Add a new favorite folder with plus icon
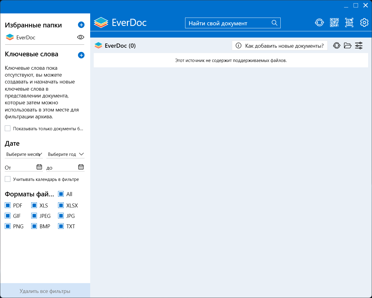 [81, 25]
